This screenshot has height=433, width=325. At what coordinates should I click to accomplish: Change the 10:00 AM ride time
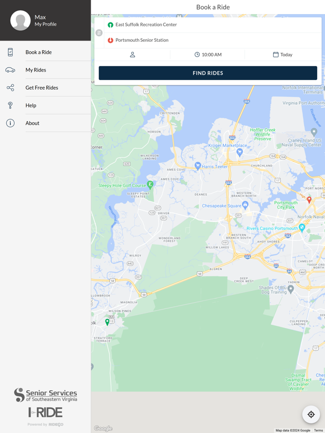(x=208, y=55)
